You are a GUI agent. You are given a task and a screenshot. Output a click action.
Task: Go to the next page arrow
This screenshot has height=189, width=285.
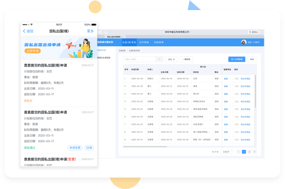point(255,151)
